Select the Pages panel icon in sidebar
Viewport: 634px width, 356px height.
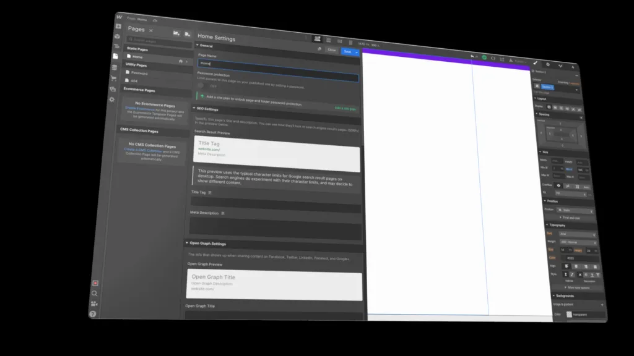[115, 56]
